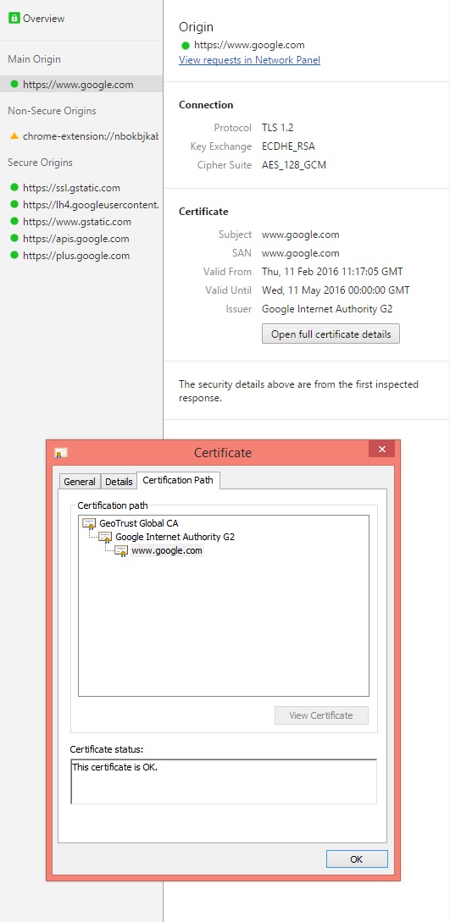
Task: Click the yellow warning triangle icon
Action: click(14, 135)
